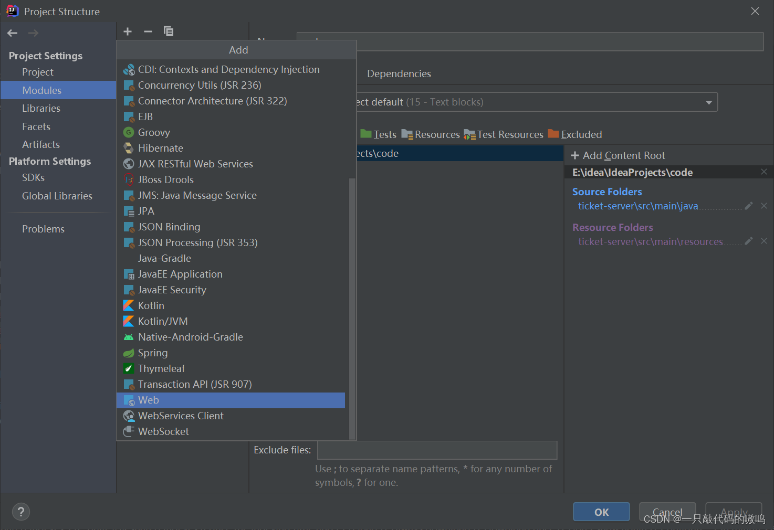Mark folder as Resources
The image size is (774, 530).
(x=431, y=134)
